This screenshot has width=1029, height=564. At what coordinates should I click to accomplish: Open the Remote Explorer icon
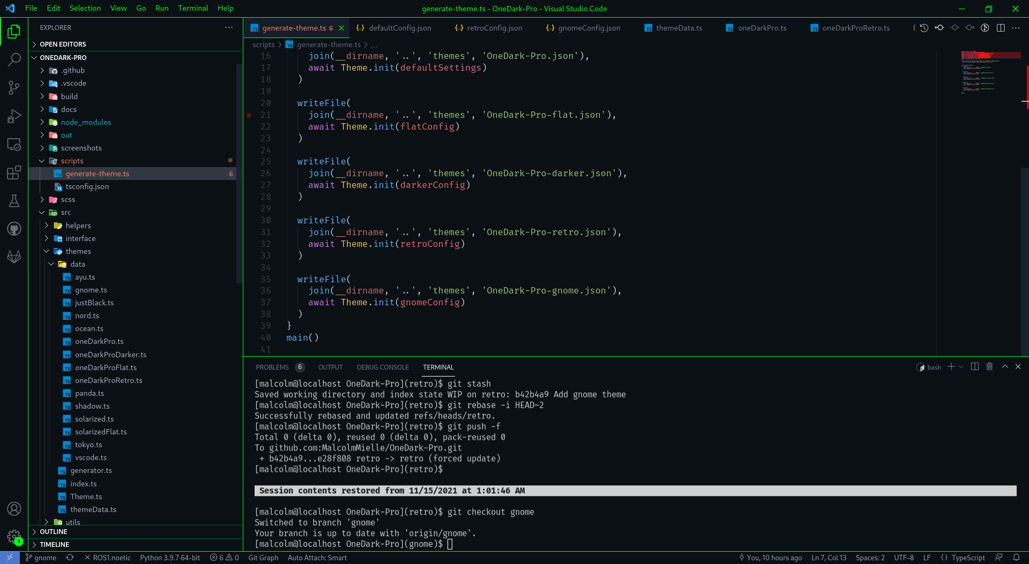point(14,145)
